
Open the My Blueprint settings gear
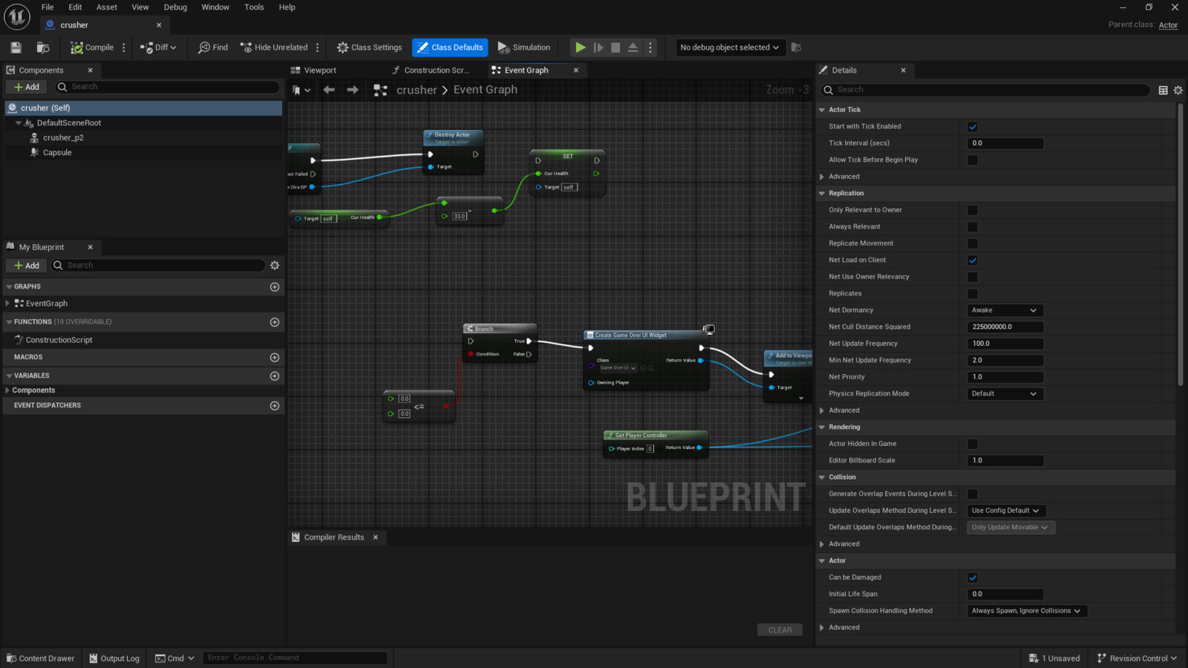[275, 266]
